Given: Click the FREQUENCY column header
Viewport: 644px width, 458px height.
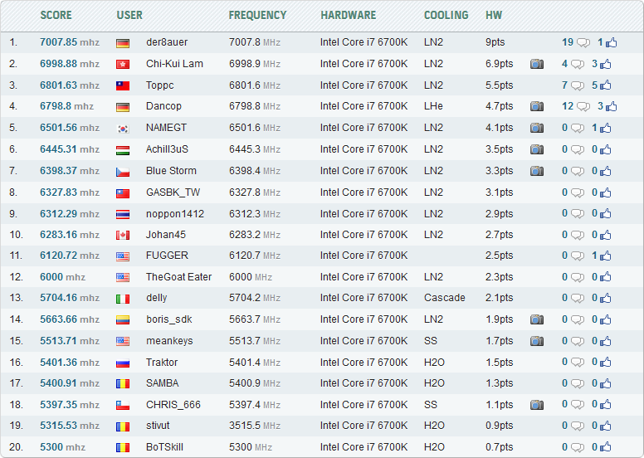Looking at the screenshot, I should click(x=257, y=15).
